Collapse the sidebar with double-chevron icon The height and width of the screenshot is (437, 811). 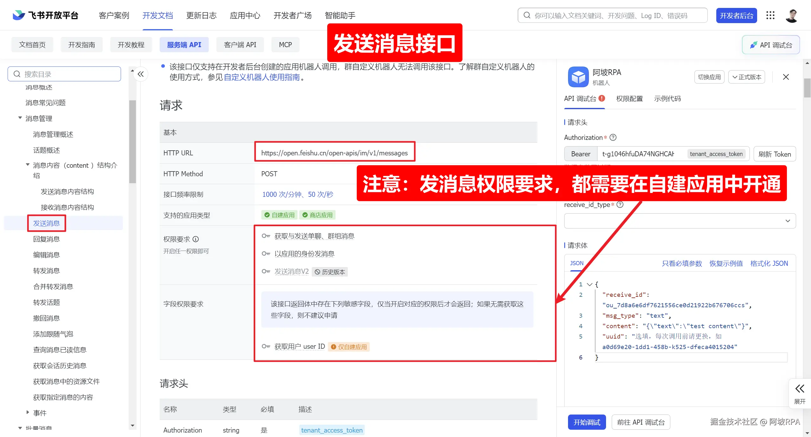[141, 74]
